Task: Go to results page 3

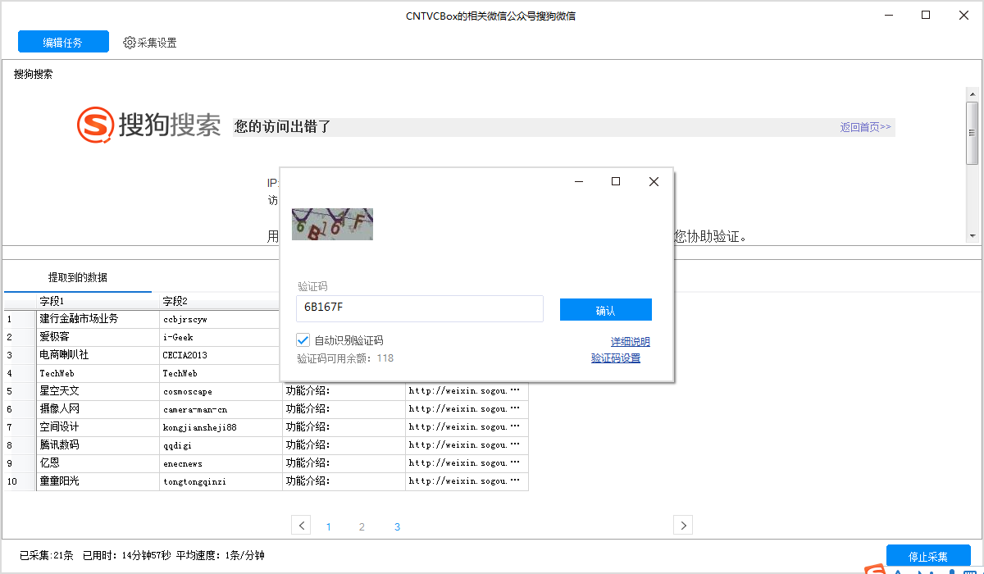Action: pos(397,526)
